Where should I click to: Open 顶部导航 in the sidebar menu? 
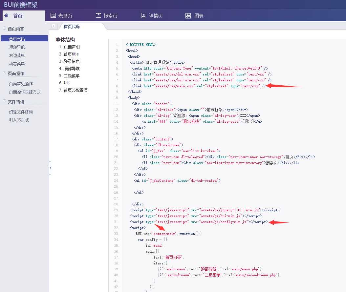17,47
